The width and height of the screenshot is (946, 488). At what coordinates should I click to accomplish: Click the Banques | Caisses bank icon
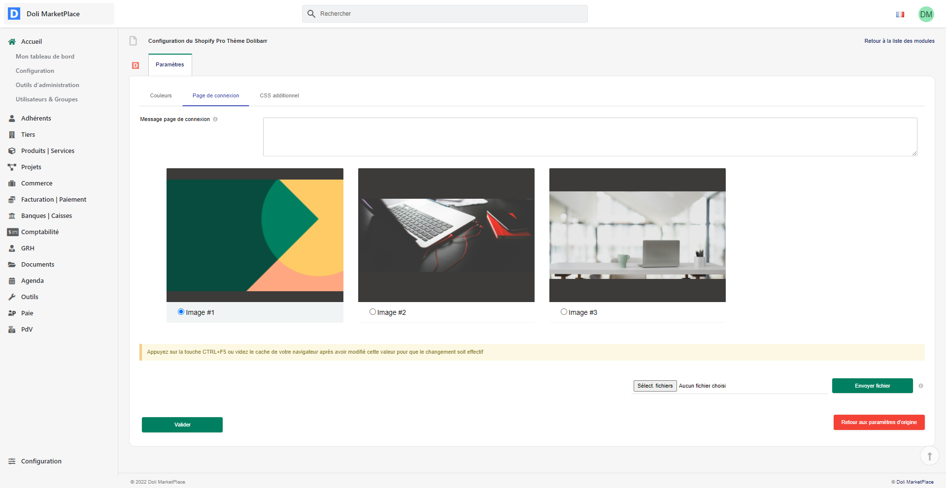[12, 216]
